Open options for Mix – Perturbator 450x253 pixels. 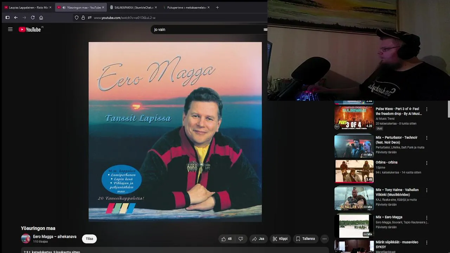coord(427,138)
